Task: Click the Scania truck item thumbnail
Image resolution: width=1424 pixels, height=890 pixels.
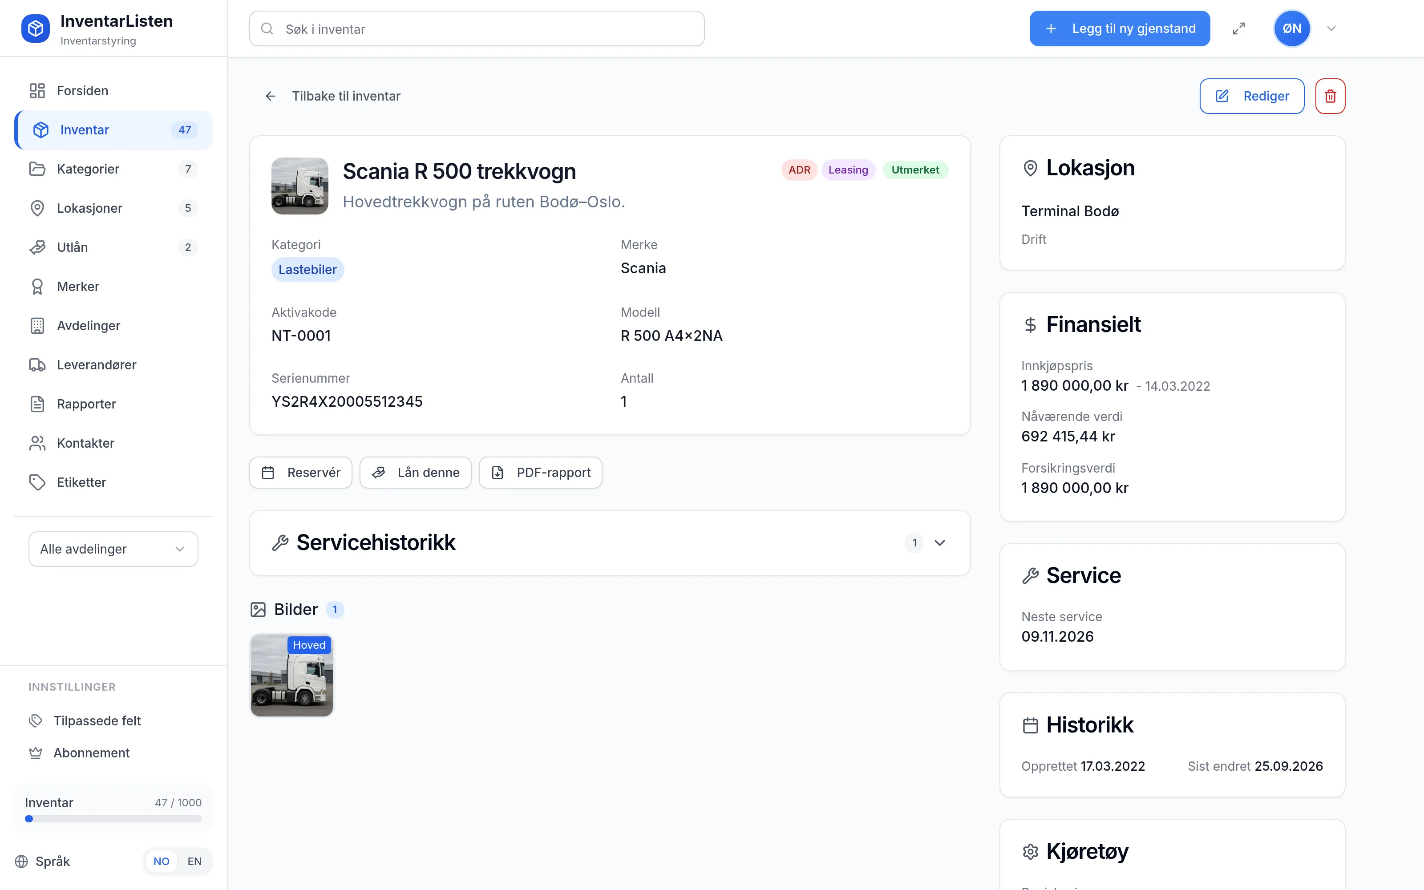Action: click(299, 186)
